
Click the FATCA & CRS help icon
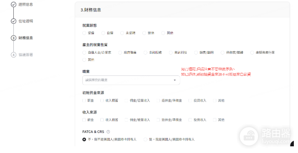[108, 132]
